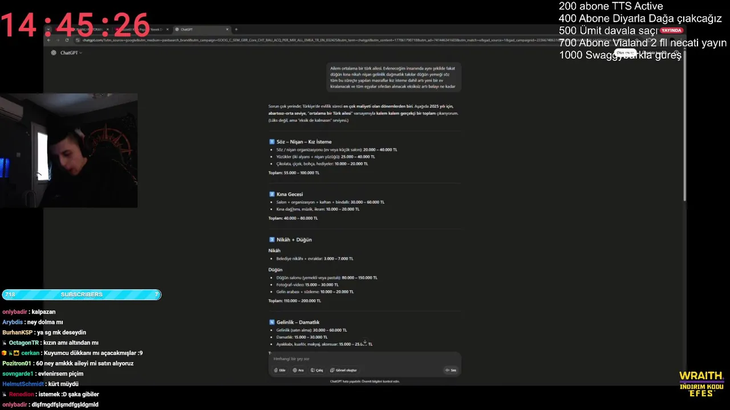Click the '200 abone TTS Active' goal text
This screenshot has height=410, width=730.
(611, 6)
